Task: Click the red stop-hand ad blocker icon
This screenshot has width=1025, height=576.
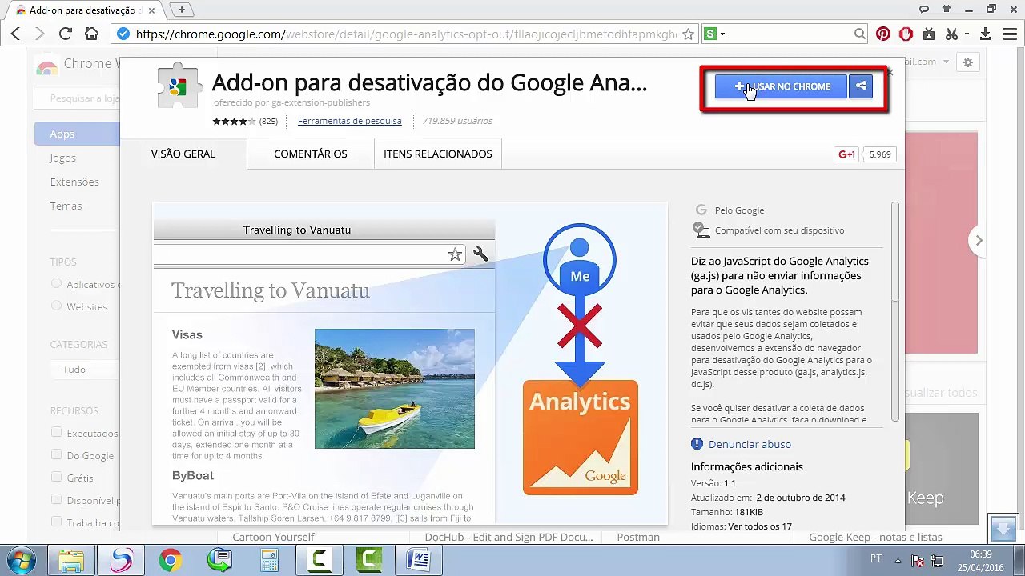Action: pyautogui.click(x=906, y=34)
